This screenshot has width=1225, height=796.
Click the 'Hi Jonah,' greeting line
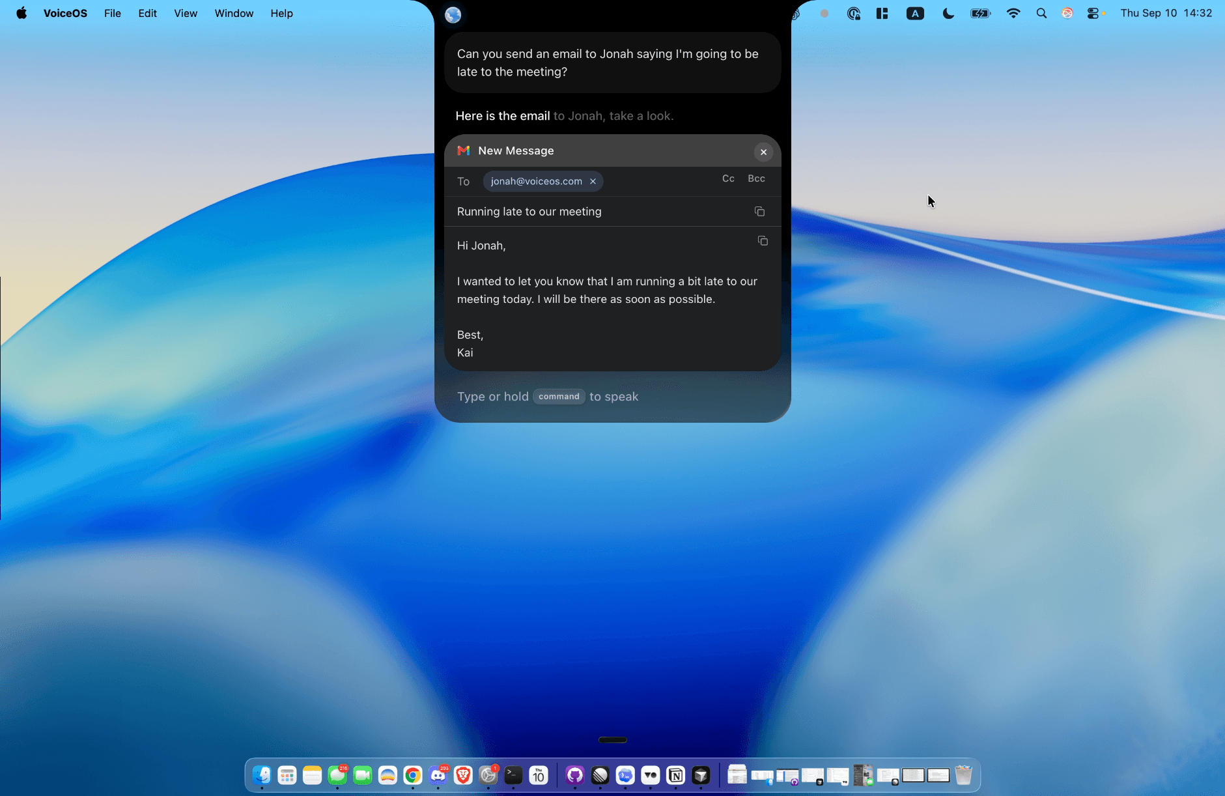coord(481,246)
